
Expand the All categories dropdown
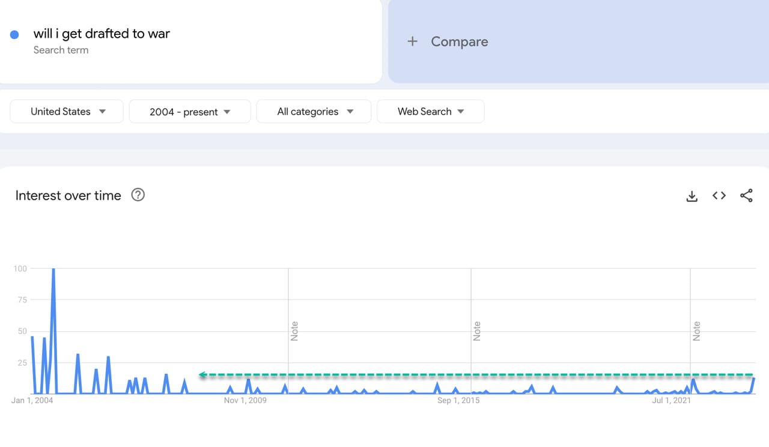click(314, 112)
